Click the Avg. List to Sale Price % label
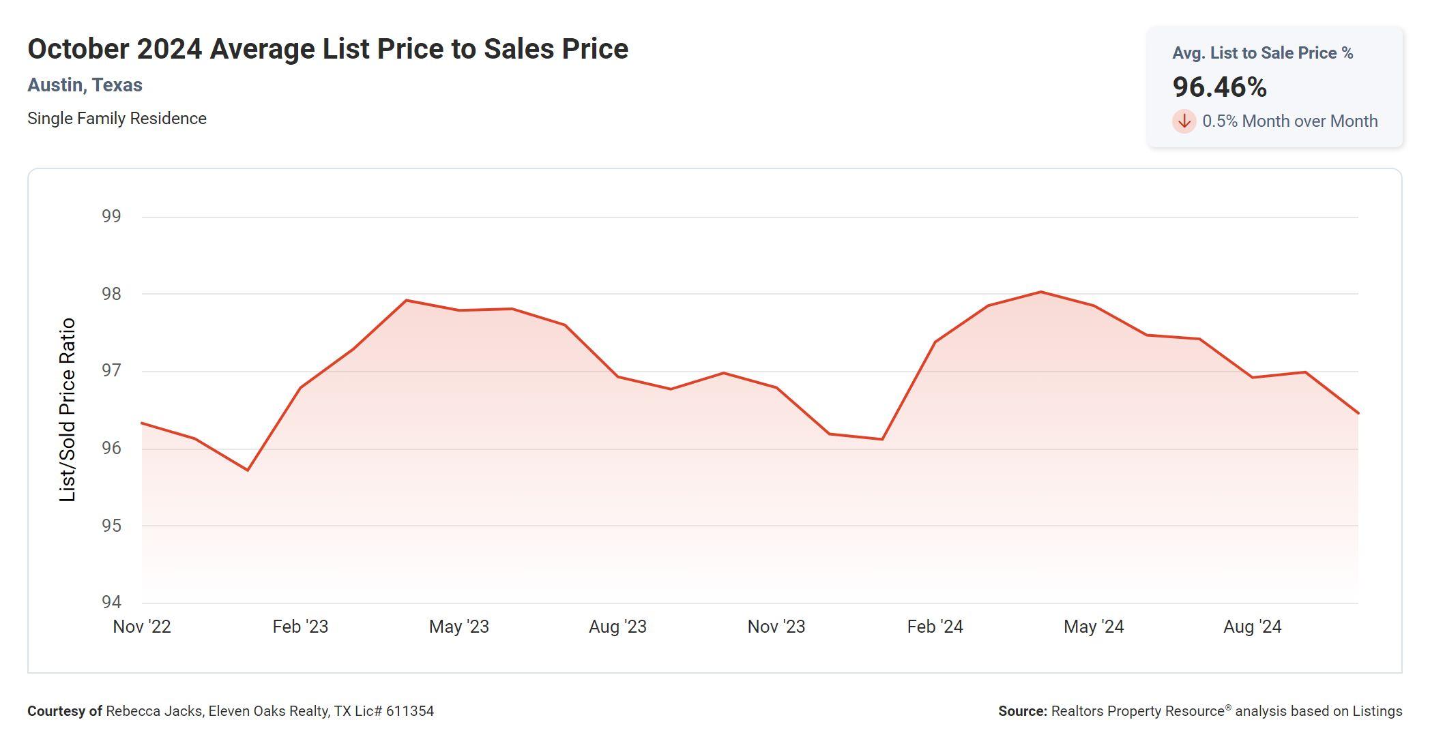Image resolution: width=1430 pixels, height=750 pixels. click(x=1262, y=53)
